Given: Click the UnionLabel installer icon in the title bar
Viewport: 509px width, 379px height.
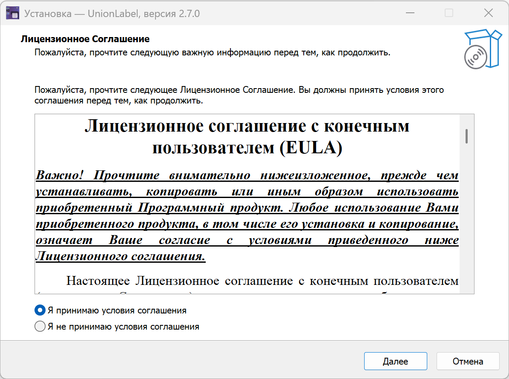Looking at the screenshot, I should [13, 13].
